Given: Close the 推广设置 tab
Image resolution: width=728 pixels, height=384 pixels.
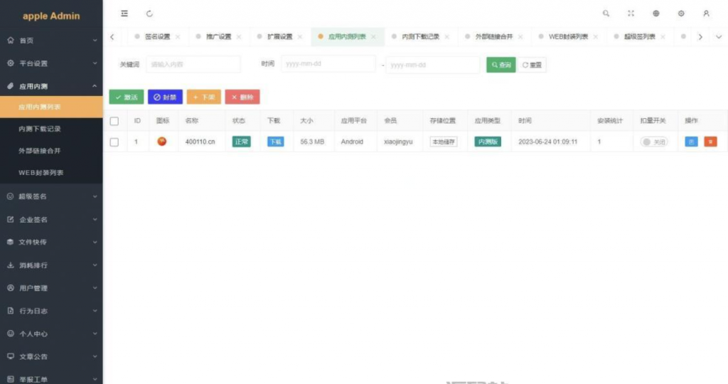Looking at the screenshot, I should click(239, 37).
